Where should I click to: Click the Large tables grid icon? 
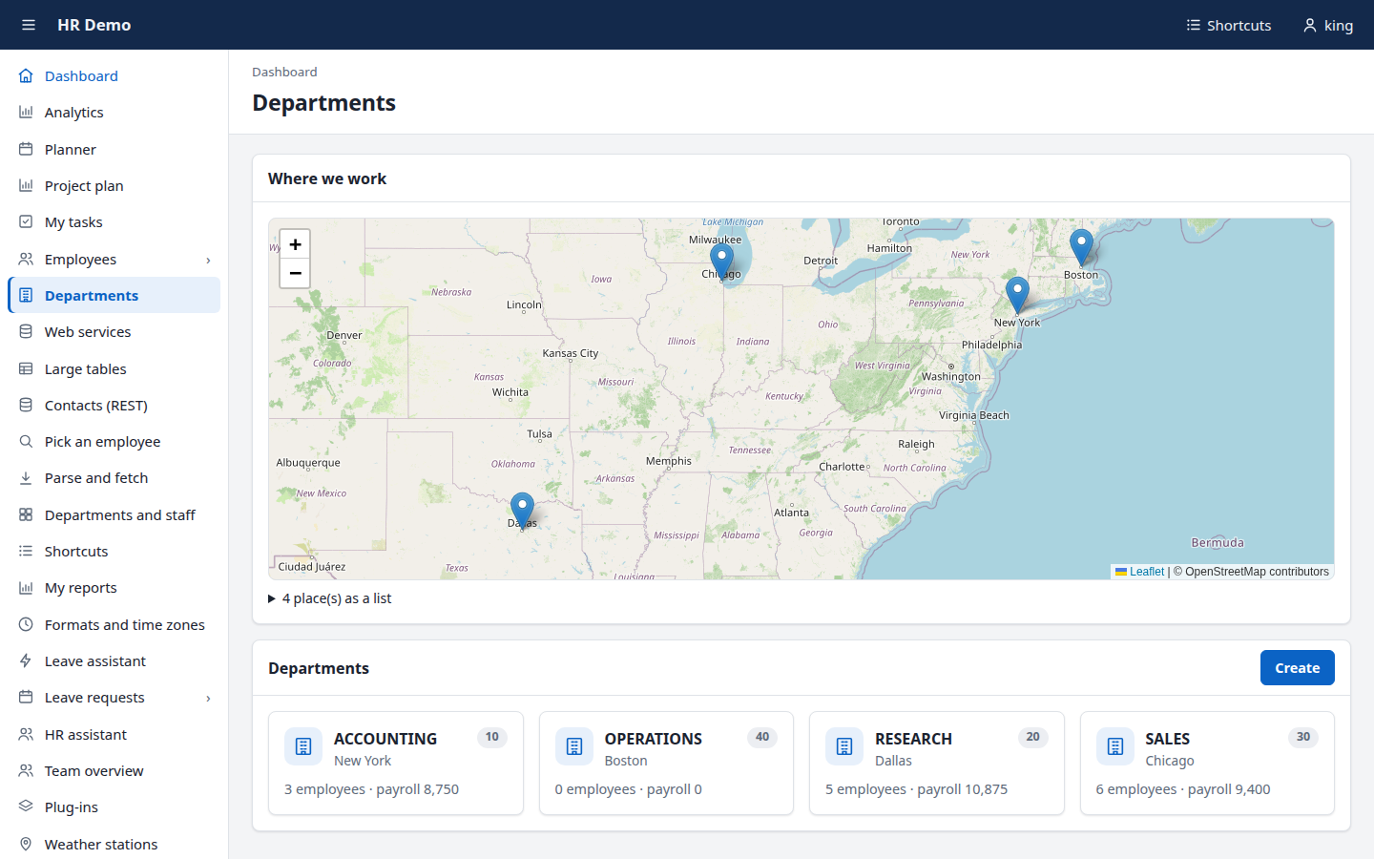tap(26, 368)
